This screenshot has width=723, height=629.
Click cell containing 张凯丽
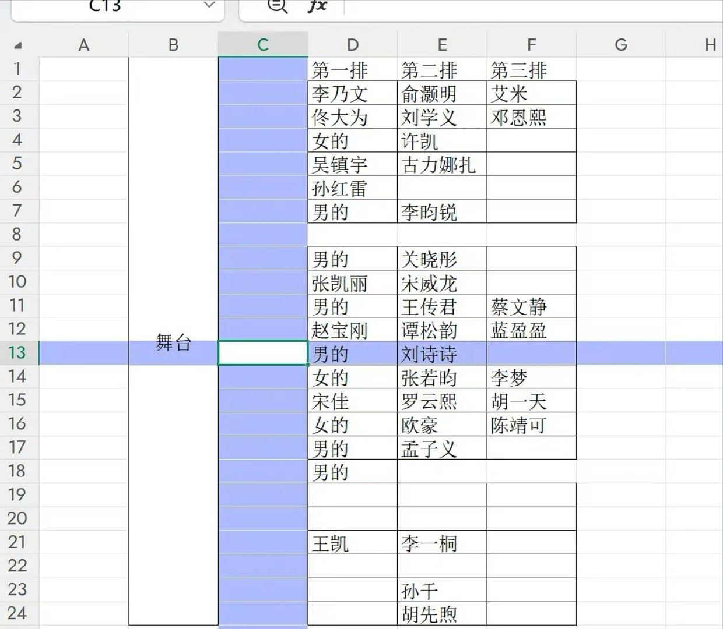pyautogui.click(x=353, y=283)
